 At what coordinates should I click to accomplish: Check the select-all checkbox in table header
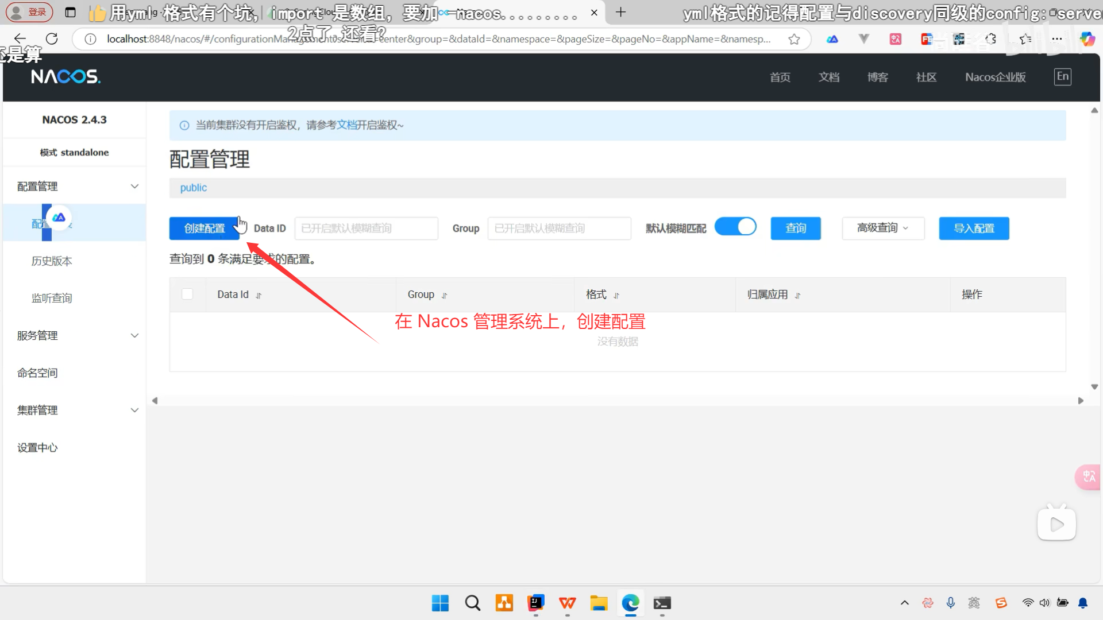[187, 294]
